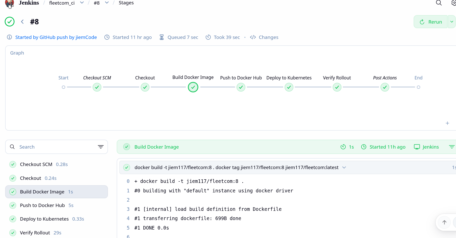
Task: Open the Stages breadcrumb item
Action: tap(126, 3)
